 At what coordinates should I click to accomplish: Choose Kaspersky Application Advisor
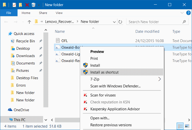click(x=115, y=109)
